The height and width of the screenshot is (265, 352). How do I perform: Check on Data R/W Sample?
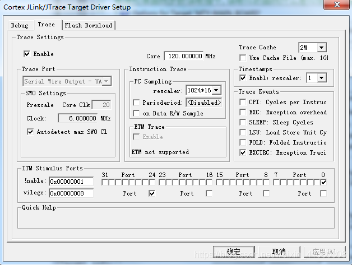point(136,113)
